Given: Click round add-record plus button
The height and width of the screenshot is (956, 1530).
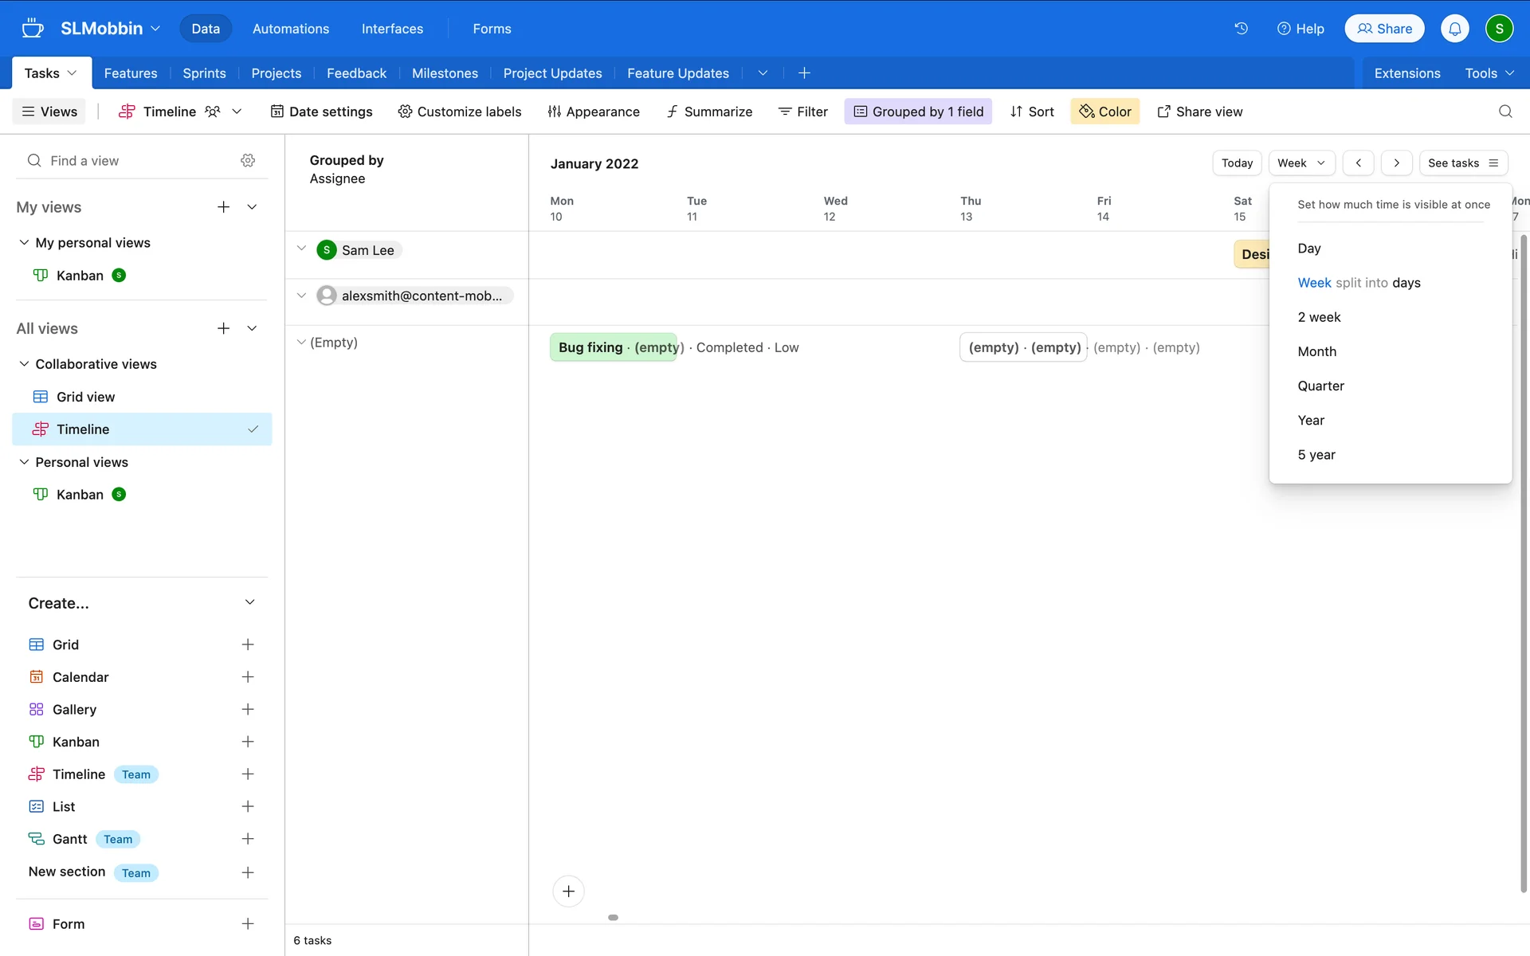Looking at the screenshot, I should (568, 891).
